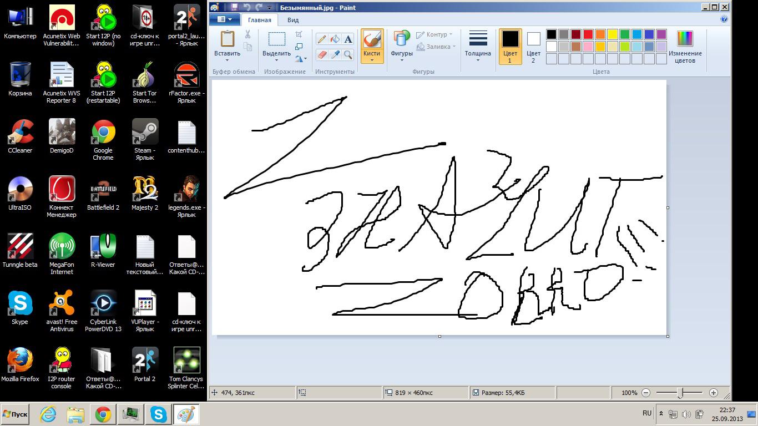Select the Mozilla Firefox desktop icon
The image size is (758, 426).
tap(20, 365)
